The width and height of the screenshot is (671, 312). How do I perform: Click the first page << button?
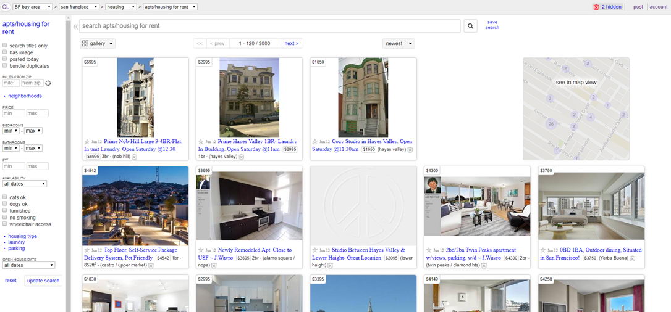coord(200,44)
